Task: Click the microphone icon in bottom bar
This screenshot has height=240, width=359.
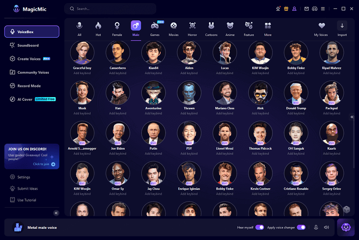Action: [x=316, y=227]
